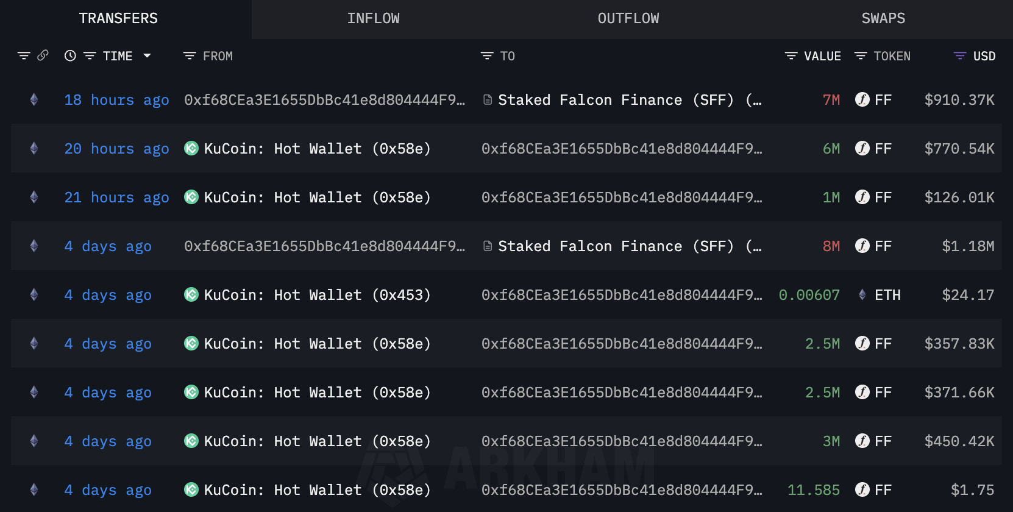Open the VALUE column filter
Viewport: 1013px width, 512px height.
point(791,56)
